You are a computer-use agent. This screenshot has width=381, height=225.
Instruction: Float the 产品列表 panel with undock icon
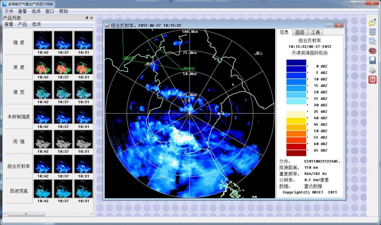point(87,18)
